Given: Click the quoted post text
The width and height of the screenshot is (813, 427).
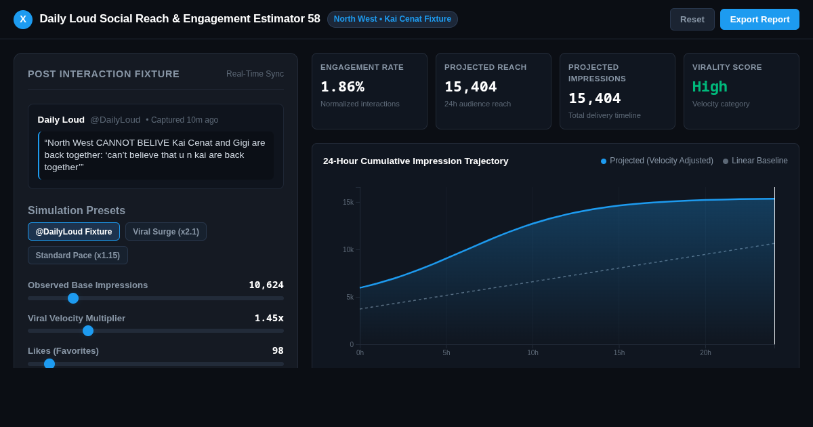Looking at the screenshot, I should coord(157,155).
